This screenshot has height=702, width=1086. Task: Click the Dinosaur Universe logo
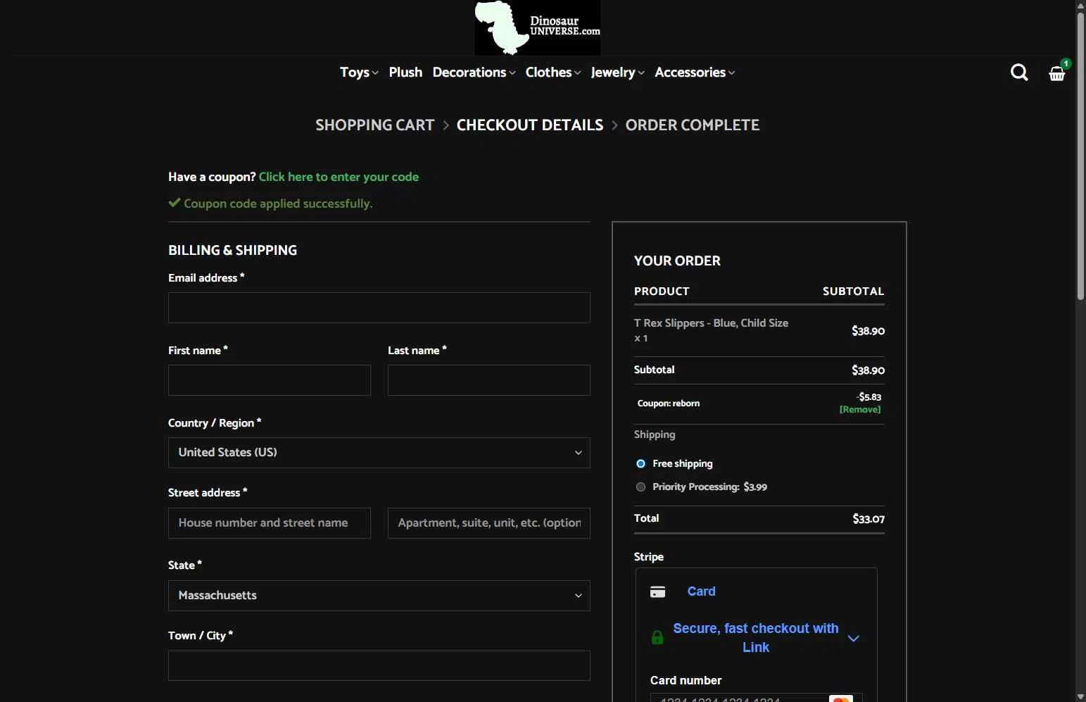538,27
